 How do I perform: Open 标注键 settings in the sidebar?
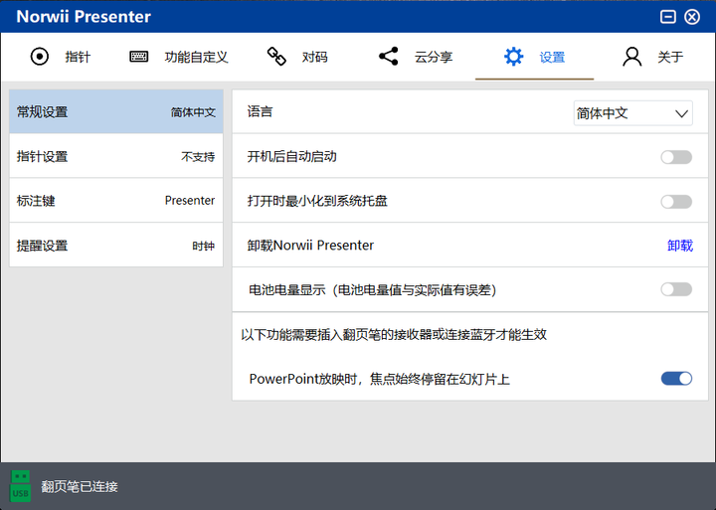click(x=116, y=201)
